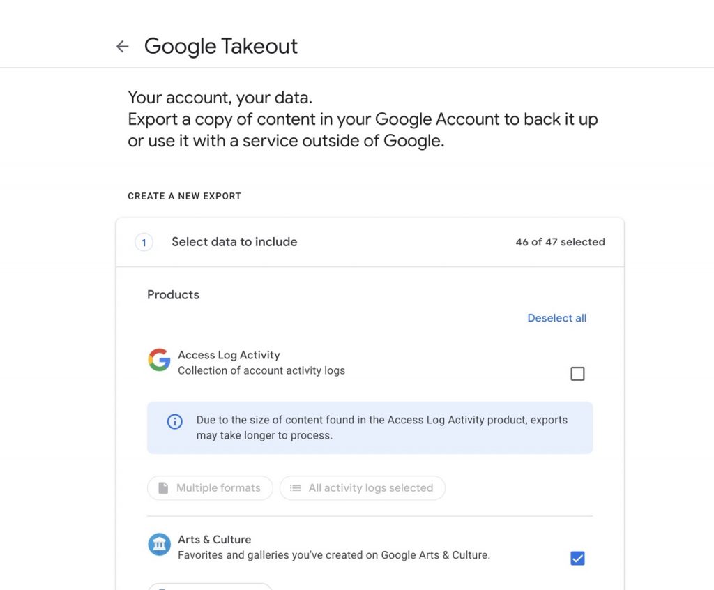Click the info icon in the blue notice
714x590 pixels.
pos(175,421)
